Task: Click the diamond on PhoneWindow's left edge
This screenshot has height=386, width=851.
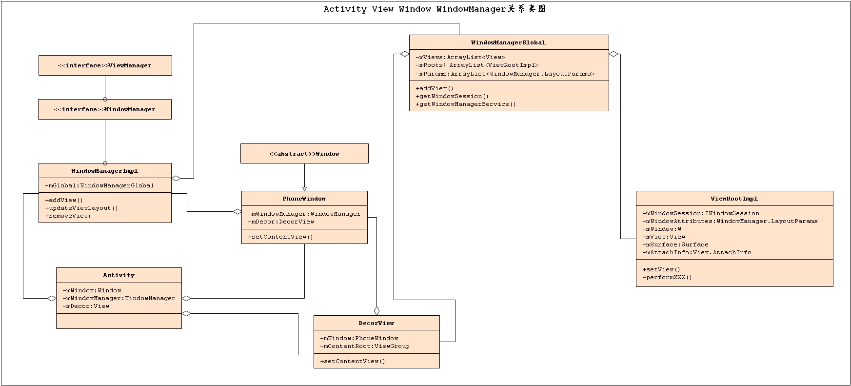Action: [237, 212]
